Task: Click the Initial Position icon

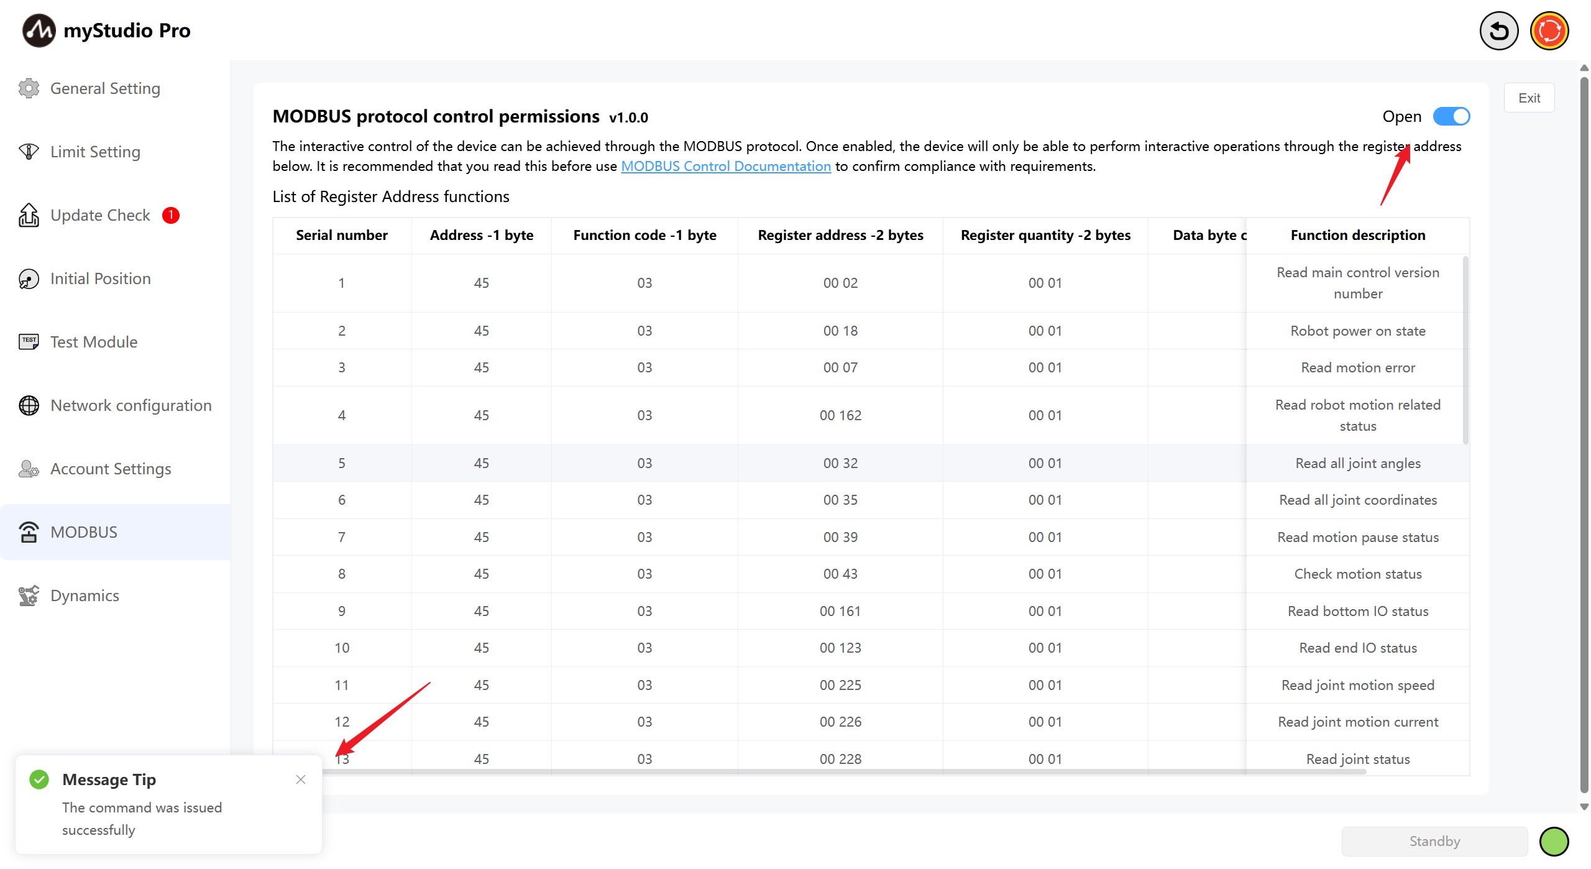Action: (x=29, y=278)
